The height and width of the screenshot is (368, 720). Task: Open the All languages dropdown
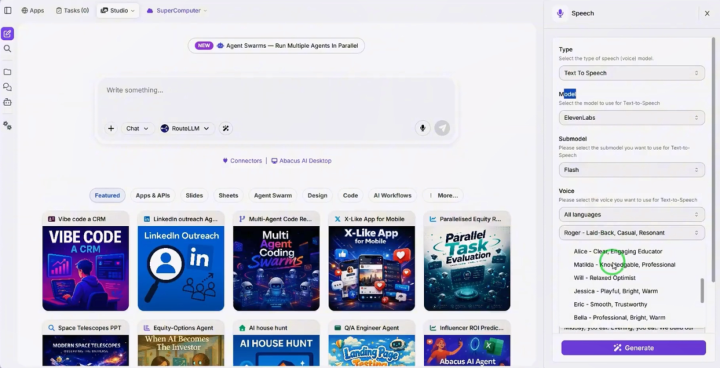coord(631,215)
